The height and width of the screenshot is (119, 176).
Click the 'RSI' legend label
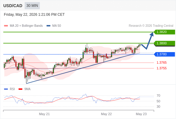[x=12, y=89]
